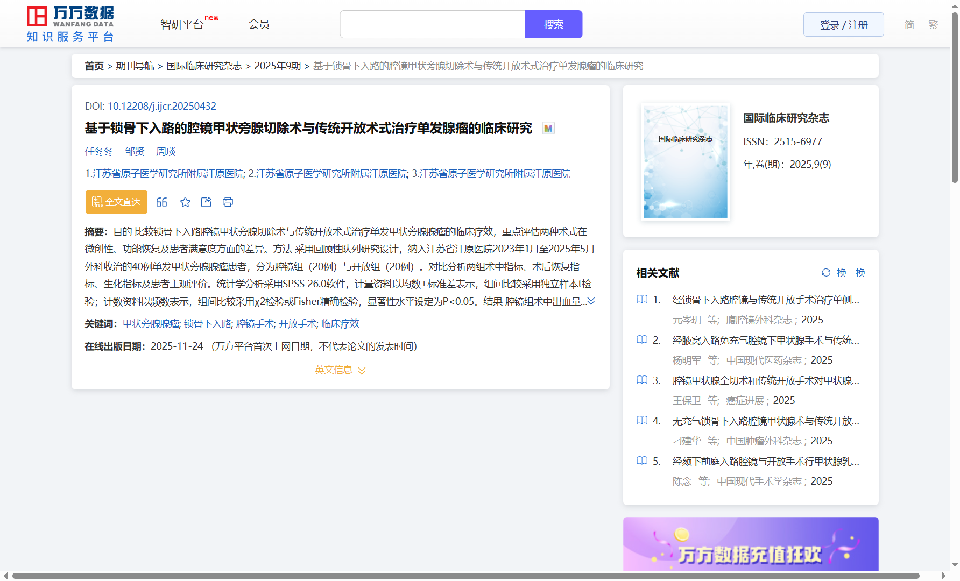Click the 搜索 search button

553,25
